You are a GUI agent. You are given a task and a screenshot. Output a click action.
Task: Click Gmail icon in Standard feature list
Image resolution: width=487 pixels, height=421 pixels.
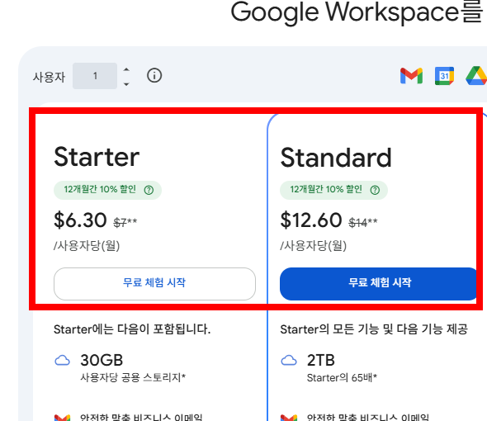[x=289, y=418]
